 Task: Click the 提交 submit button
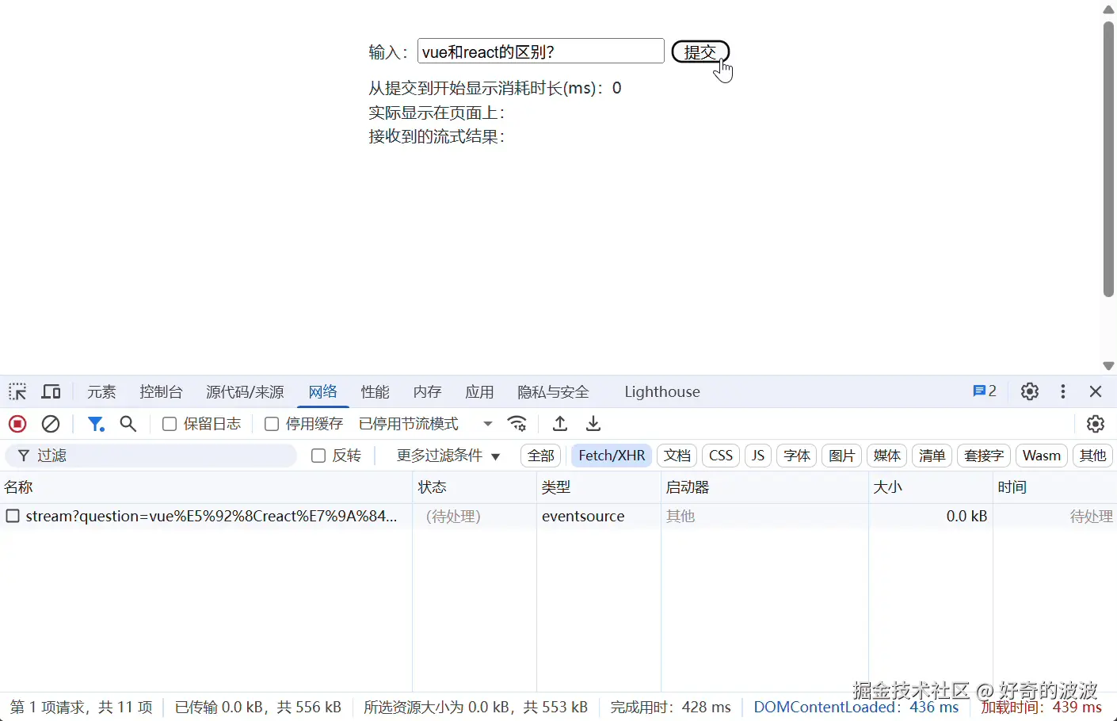click(700, 51)
